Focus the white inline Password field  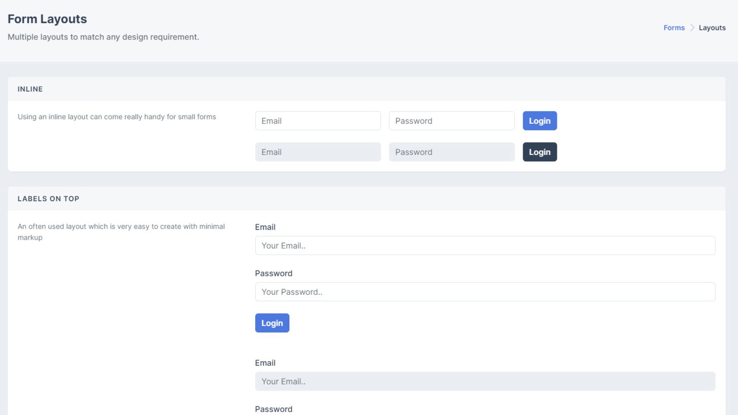[452, 121]
